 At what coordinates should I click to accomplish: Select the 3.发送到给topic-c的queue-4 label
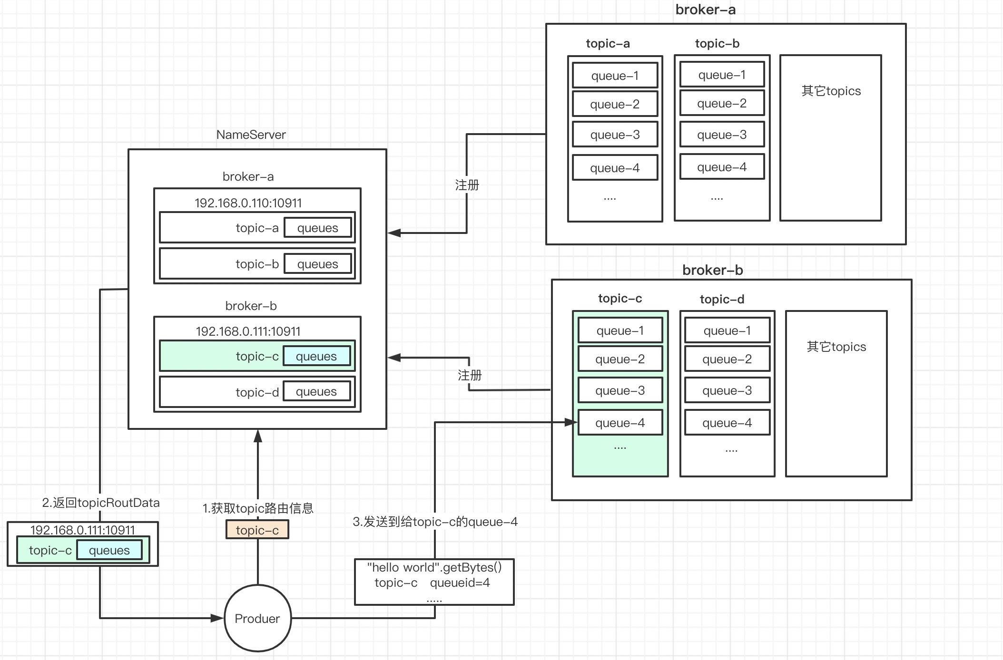tap(435, 522)
